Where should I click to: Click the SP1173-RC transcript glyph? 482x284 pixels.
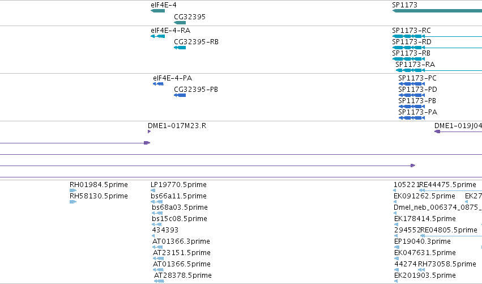tap(437, 36)
